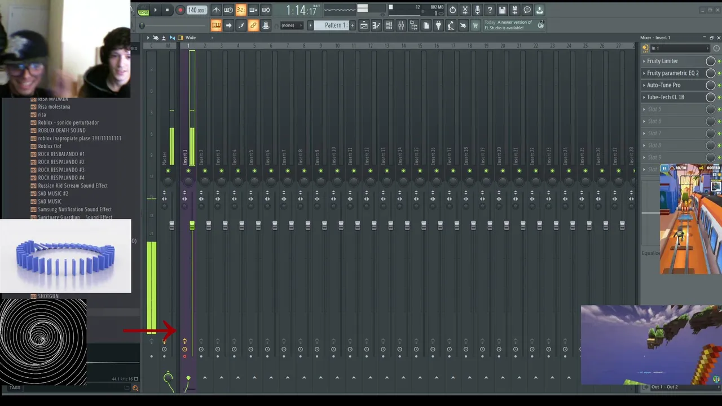722x406 pixels.
Task: Select 'Risa molestona' in the browser
Action: 54,107
